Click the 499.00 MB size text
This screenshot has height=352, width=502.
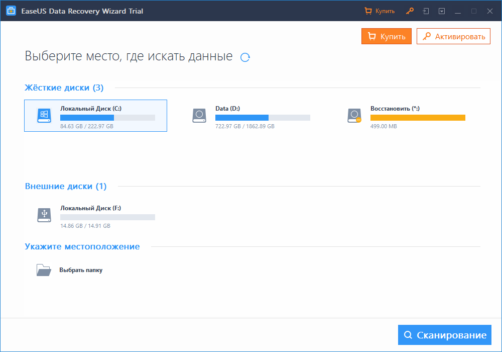point(384,126)
